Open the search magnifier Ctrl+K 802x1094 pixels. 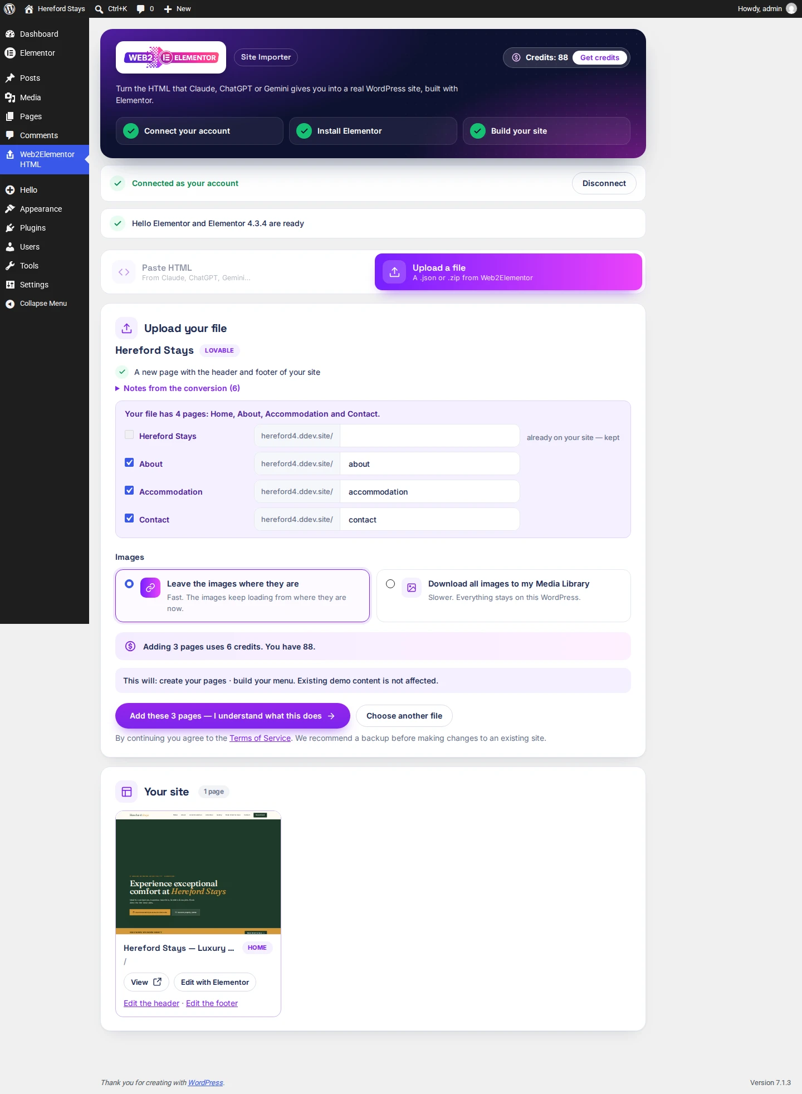click(111, 9)
